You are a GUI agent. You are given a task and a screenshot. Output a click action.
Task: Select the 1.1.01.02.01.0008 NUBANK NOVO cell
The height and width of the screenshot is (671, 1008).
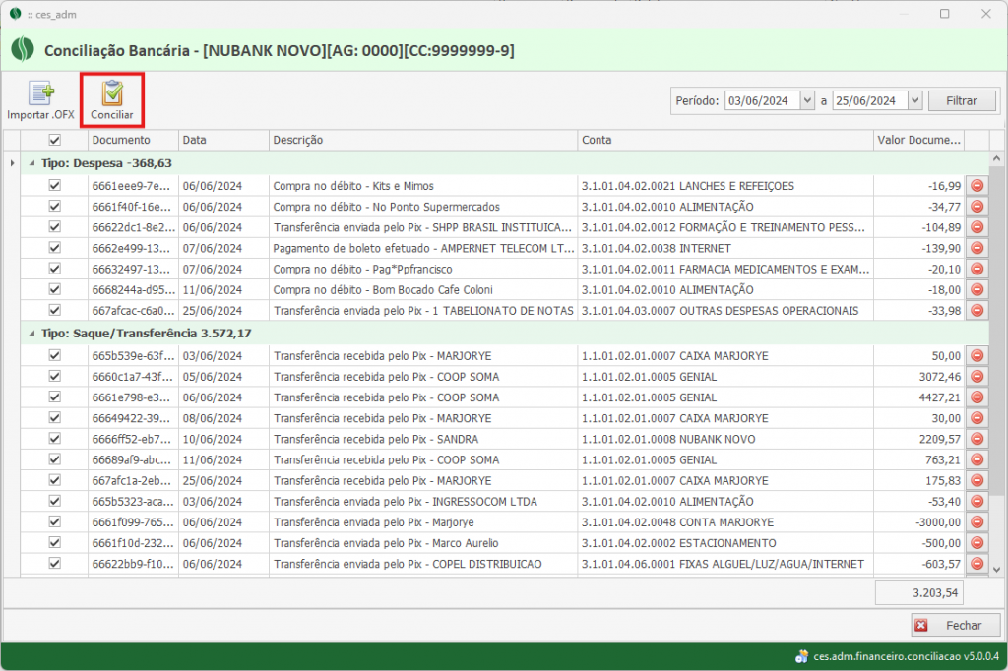(x=725, y=439)
